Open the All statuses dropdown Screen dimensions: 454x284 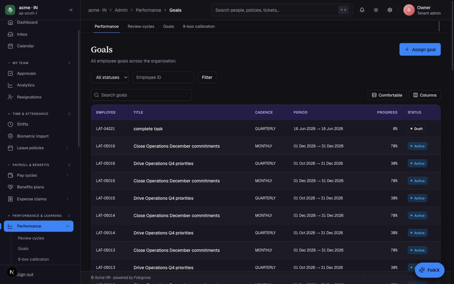pyautogui.click(x=110, y=77)
